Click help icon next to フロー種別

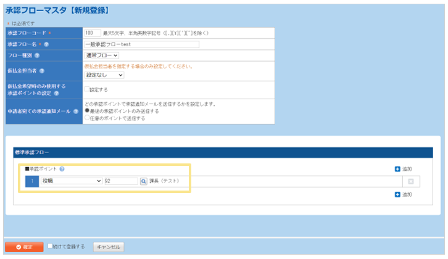(38, 56)
